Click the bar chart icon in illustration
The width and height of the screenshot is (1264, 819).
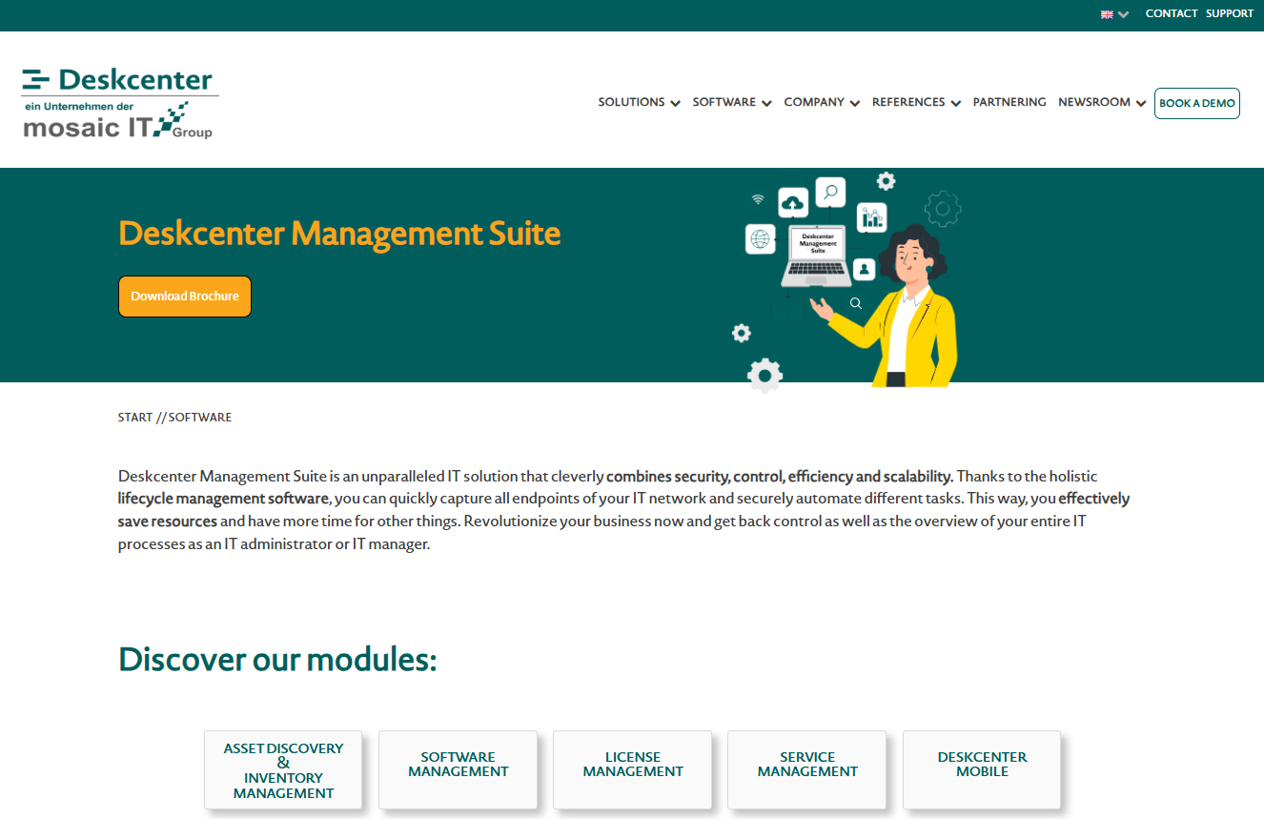871,218
